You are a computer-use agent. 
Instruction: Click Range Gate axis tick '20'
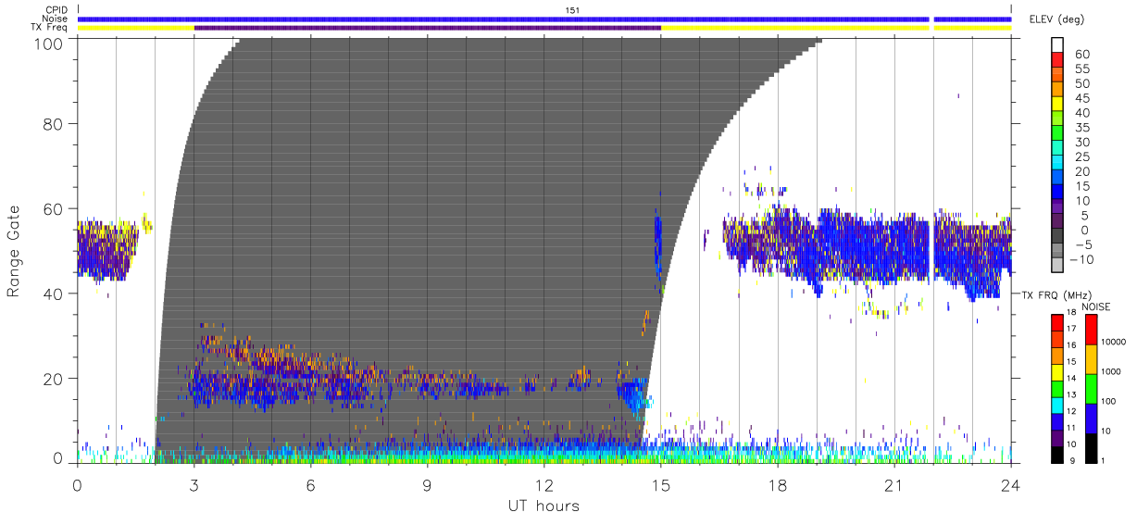point(53,379)
